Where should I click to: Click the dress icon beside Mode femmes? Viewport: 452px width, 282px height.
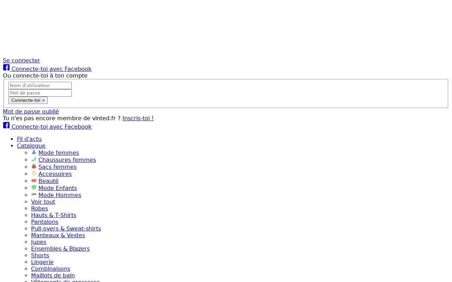34,152
